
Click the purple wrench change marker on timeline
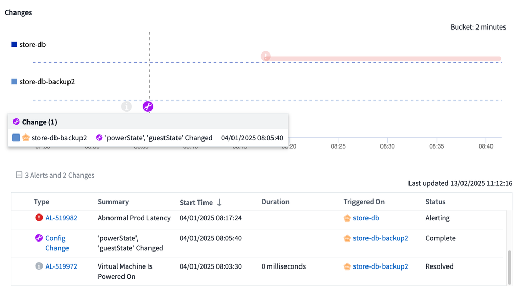(148, 107)
